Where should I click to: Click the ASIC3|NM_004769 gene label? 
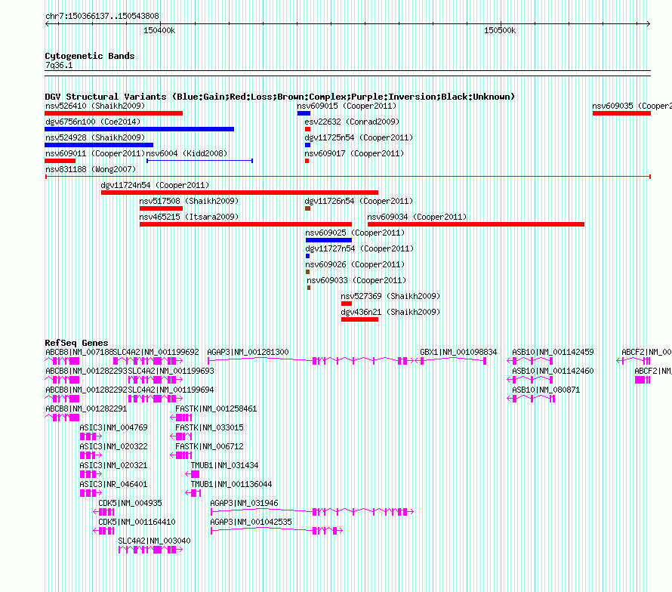(113, 427)
